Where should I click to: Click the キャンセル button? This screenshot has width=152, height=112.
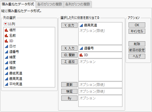137,31
